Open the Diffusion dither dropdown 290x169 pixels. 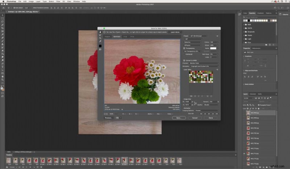[x=192, y=45]
